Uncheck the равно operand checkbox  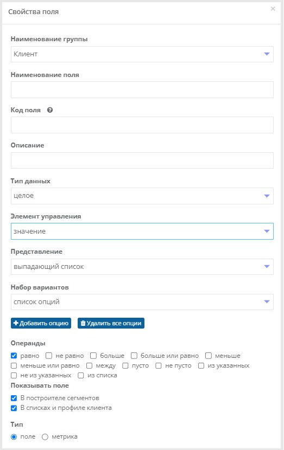14,356
